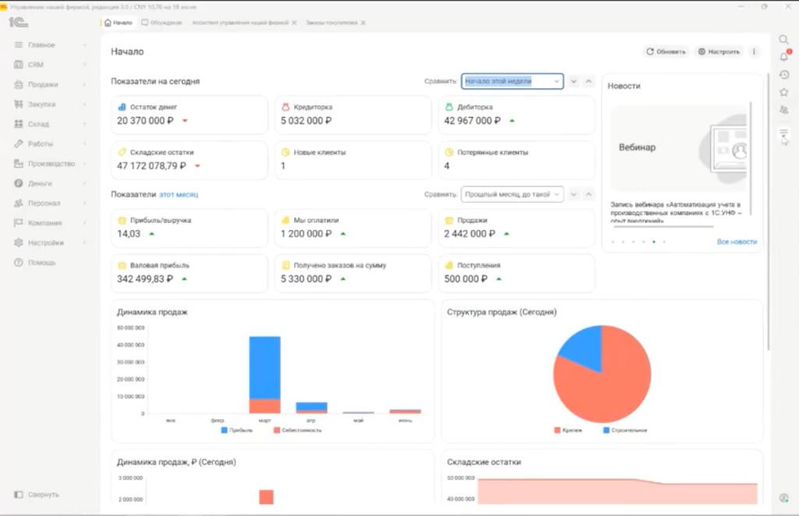Open the search magnifier icon

pyautogui.click(x=783, y=40)
